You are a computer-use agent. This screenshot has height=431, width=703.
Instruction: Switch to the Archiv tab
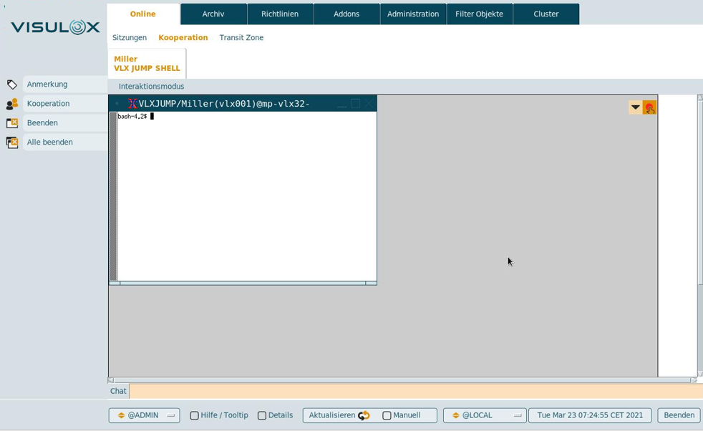(213, 14)
